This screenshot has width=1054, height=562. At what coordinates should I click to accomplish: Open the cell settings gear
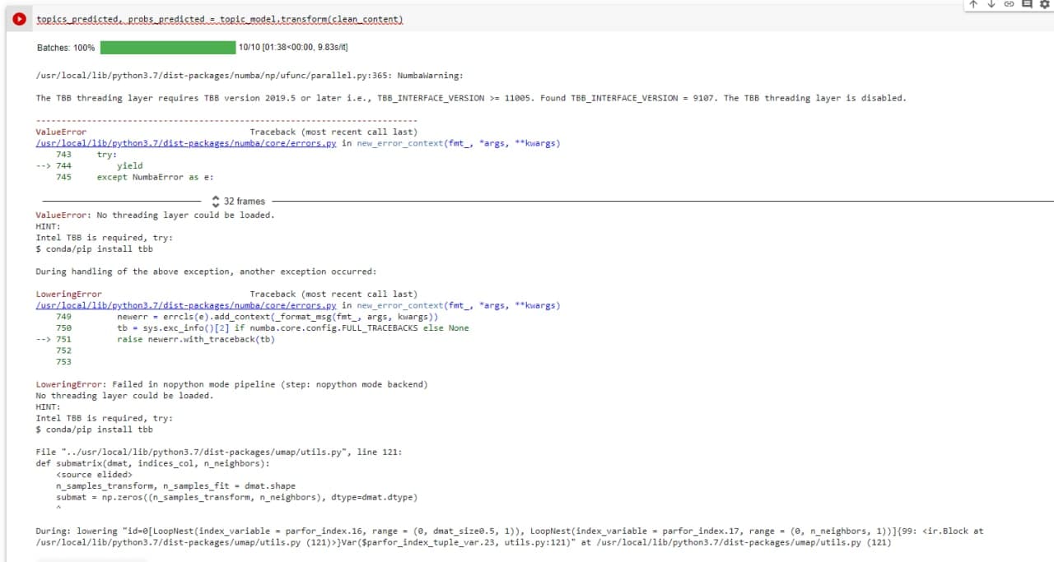coord(1044,5)
